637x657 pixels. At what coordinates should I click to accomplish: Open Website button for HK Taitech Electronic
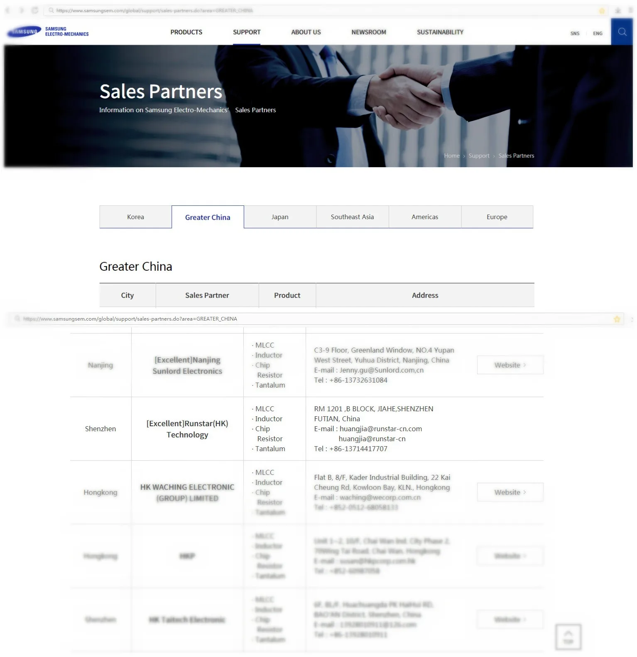[x=510, y=619]
